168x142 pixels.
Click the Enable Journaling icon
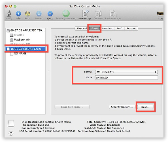pyautogui.click(x=66, y=14)
